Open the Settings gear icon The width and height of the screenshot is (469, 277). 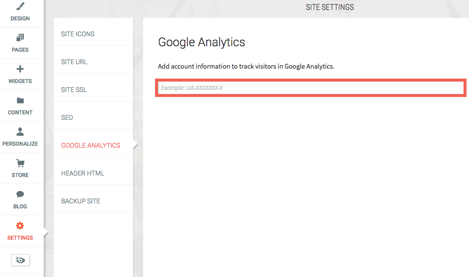click(x=20, y=225)
